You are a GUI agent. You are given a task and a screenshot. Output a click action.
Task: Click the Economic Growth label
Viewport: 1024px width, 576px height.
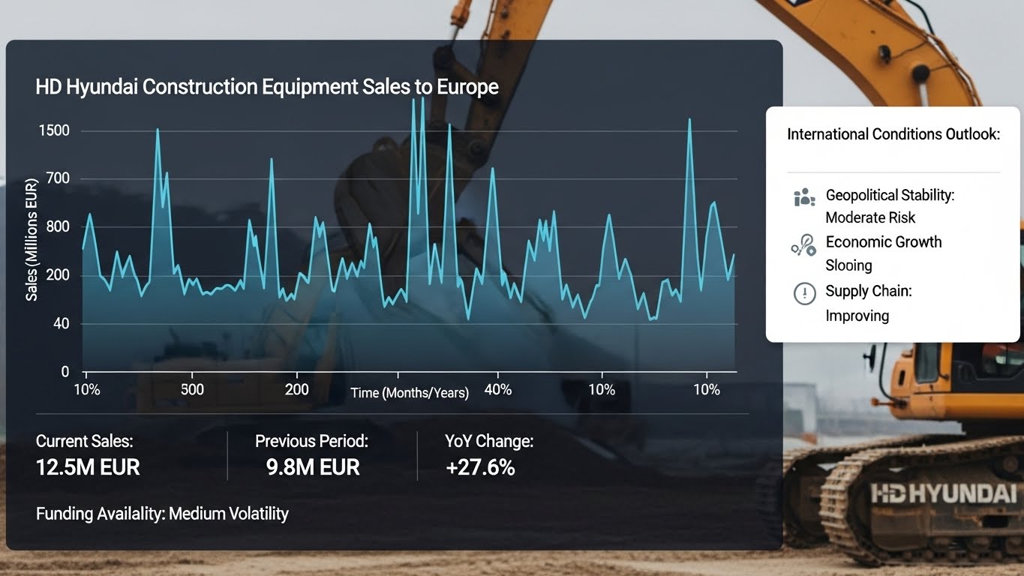(884, 241)
